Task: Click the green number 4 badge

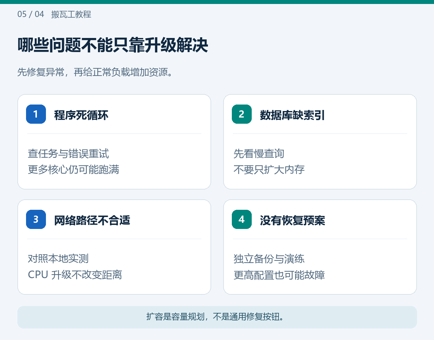Action: pyautogui.click(x=242, y=220)
